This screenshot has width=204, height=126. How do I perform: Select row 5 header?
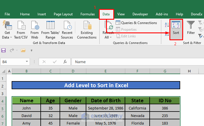3,109
